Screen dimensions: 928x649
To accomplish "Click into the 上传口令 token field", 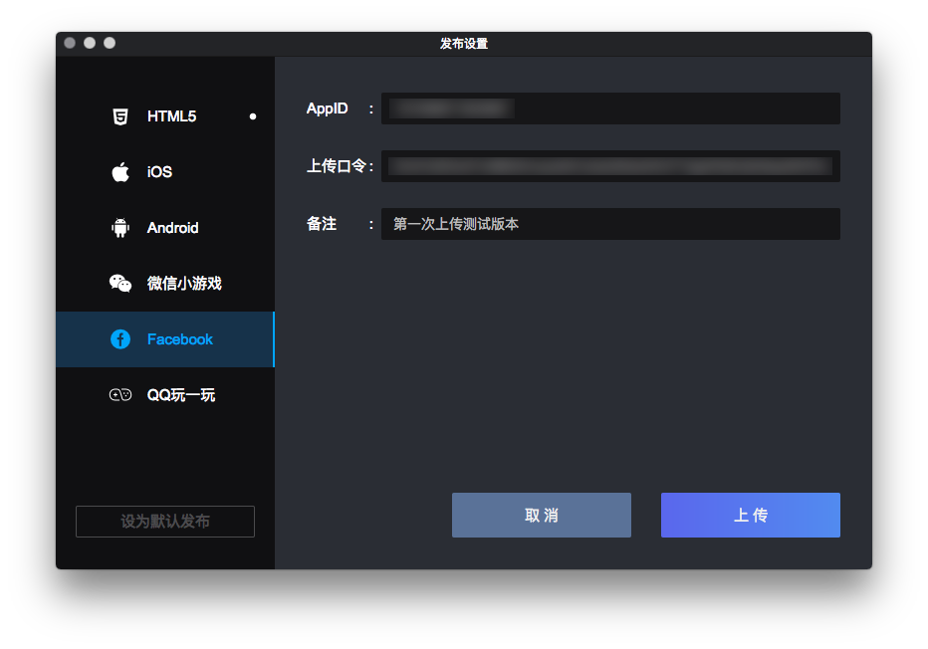I will (x=610, y=166).
